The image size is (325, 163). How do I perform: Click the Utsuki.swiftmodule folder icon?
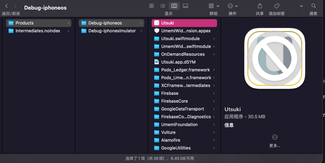click(157, 39)
